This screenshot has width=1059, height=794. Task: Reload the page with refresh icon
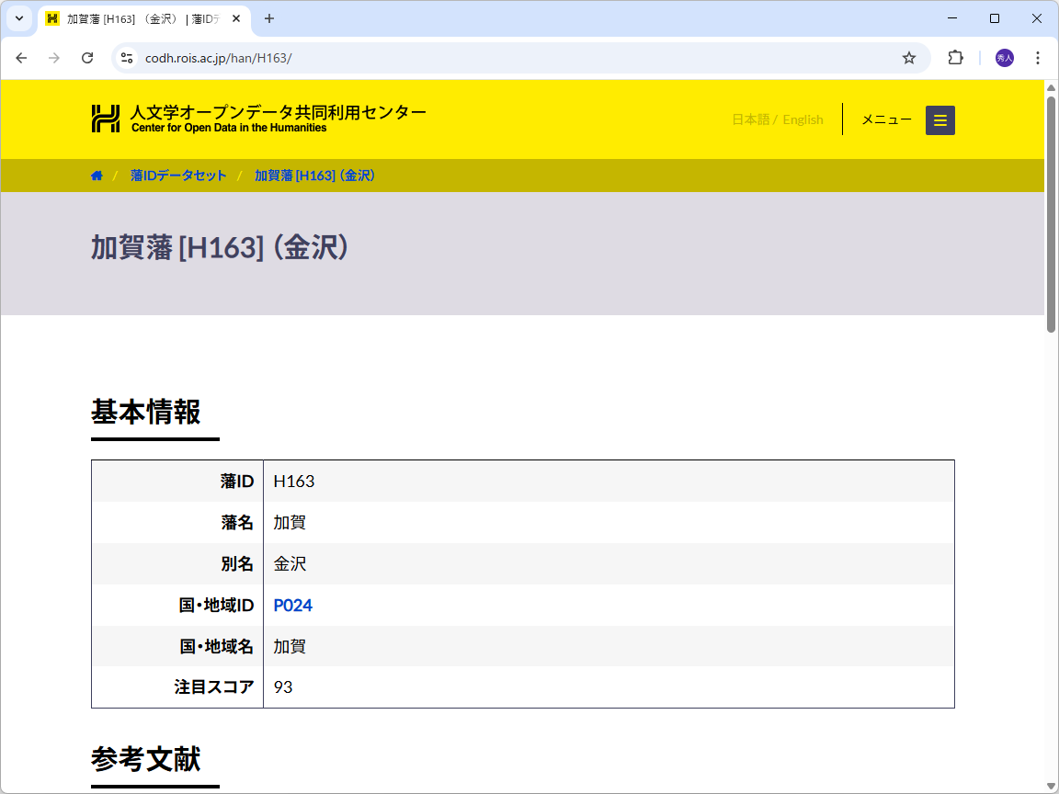click(x=87, y=58)
